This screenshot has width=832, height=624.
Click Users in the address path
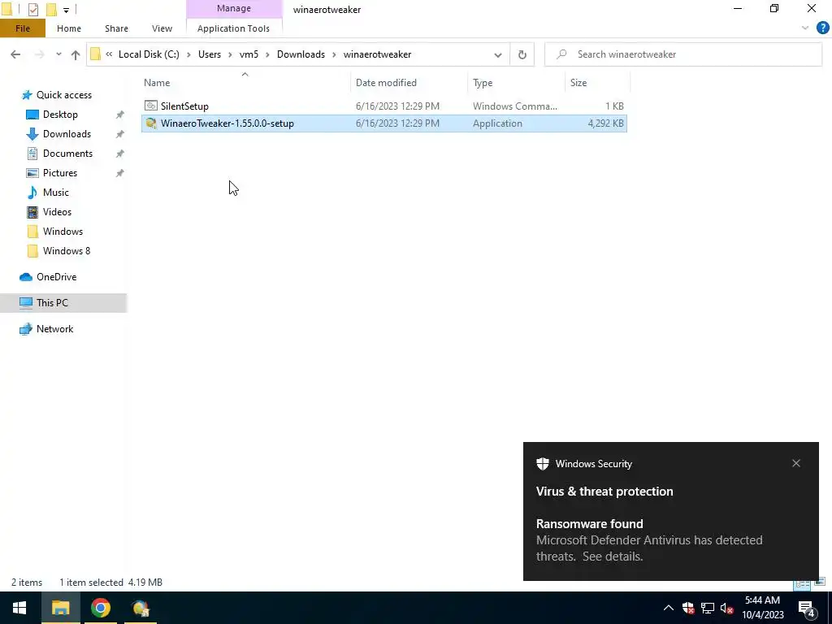(209, 54)
